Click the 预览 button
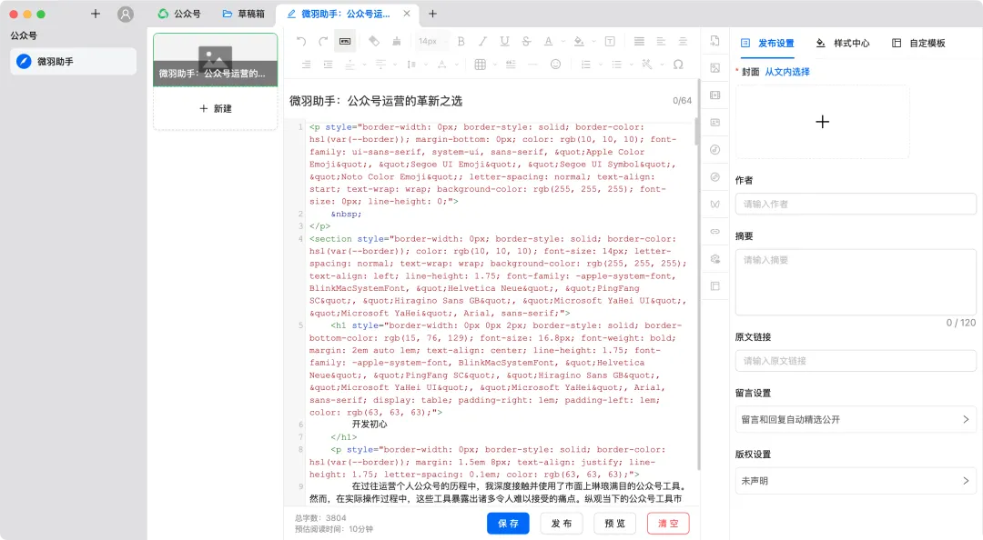 (615, 523)
